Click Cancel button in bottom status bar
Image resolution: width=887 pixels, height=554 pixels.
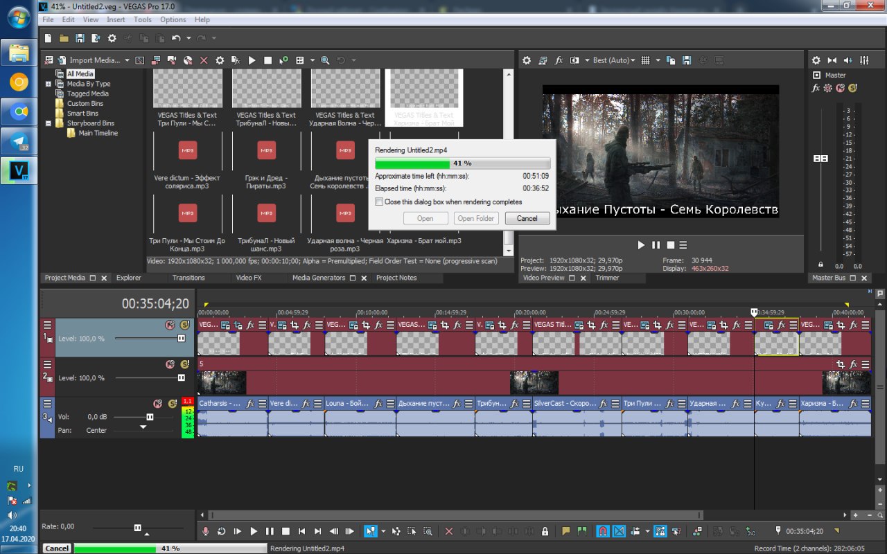tap(57, 548)
